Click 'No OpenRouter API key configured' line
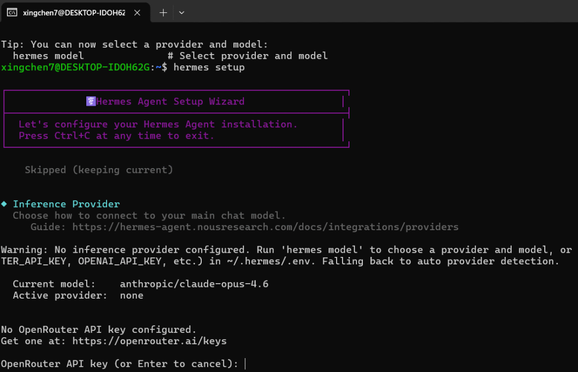This screenshot has height=372, width=578. pyautogui.click(x=99, y=330)
